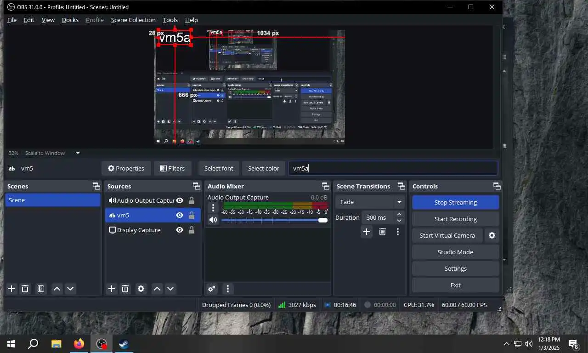Pop out the Scenes dock
The height and width of the screenshot is (353, 588).
tap(96, 186)
